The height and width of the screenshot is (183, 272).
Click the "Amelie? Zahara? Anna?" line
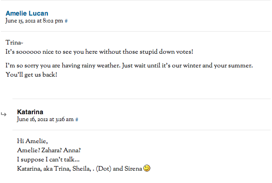[x=49, y=150]
